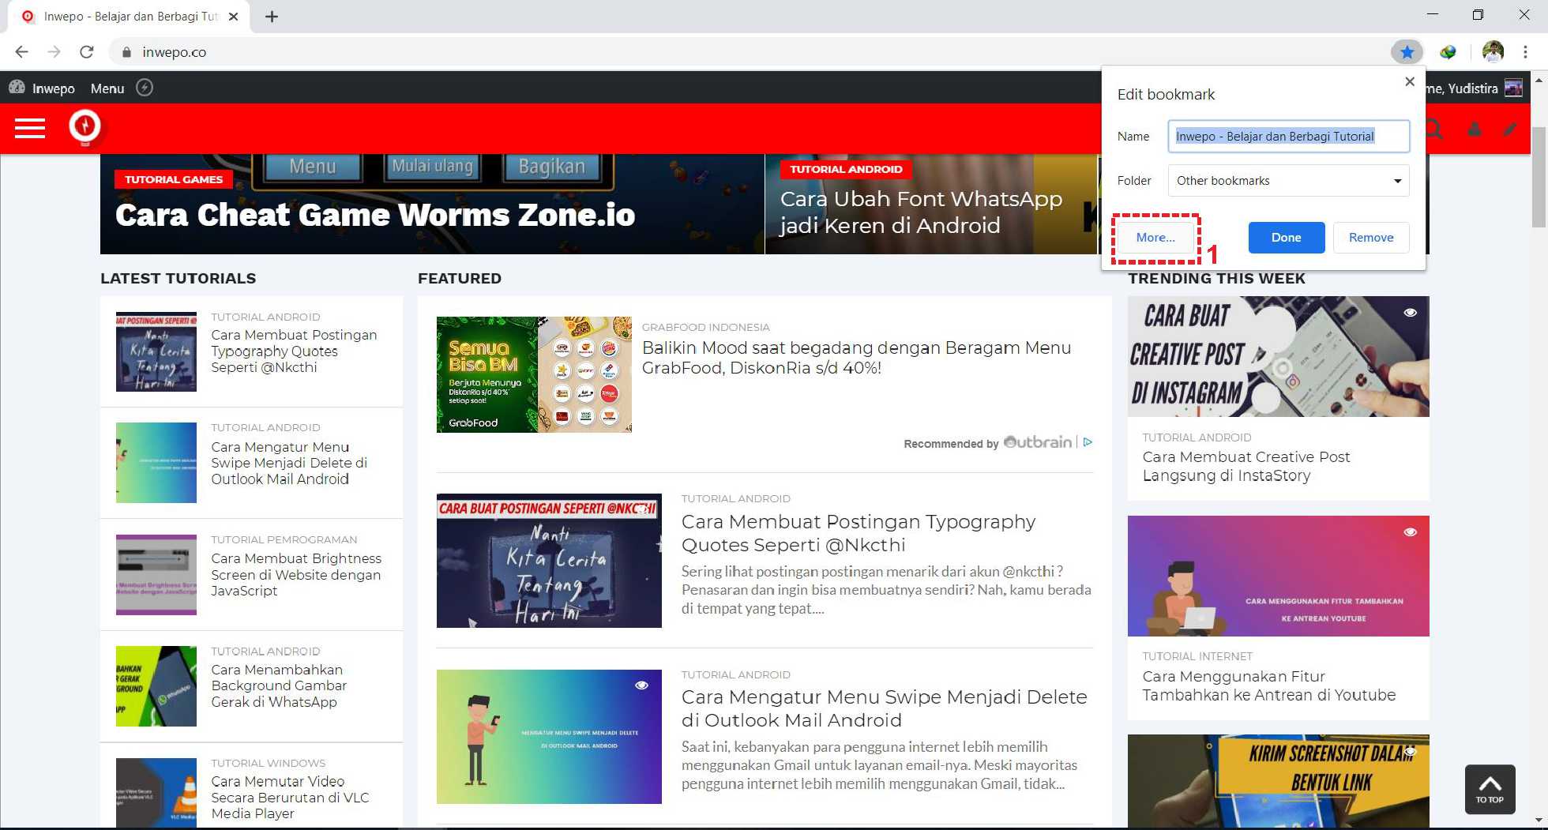Open the Cara Ubah Font WhatsApp article
The height and width of the screenshot is (830, 1548).
click(921, 212)
